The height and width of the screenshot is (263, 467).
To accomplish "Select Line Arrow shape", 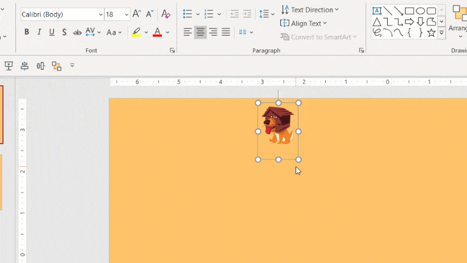I will 399,11.
